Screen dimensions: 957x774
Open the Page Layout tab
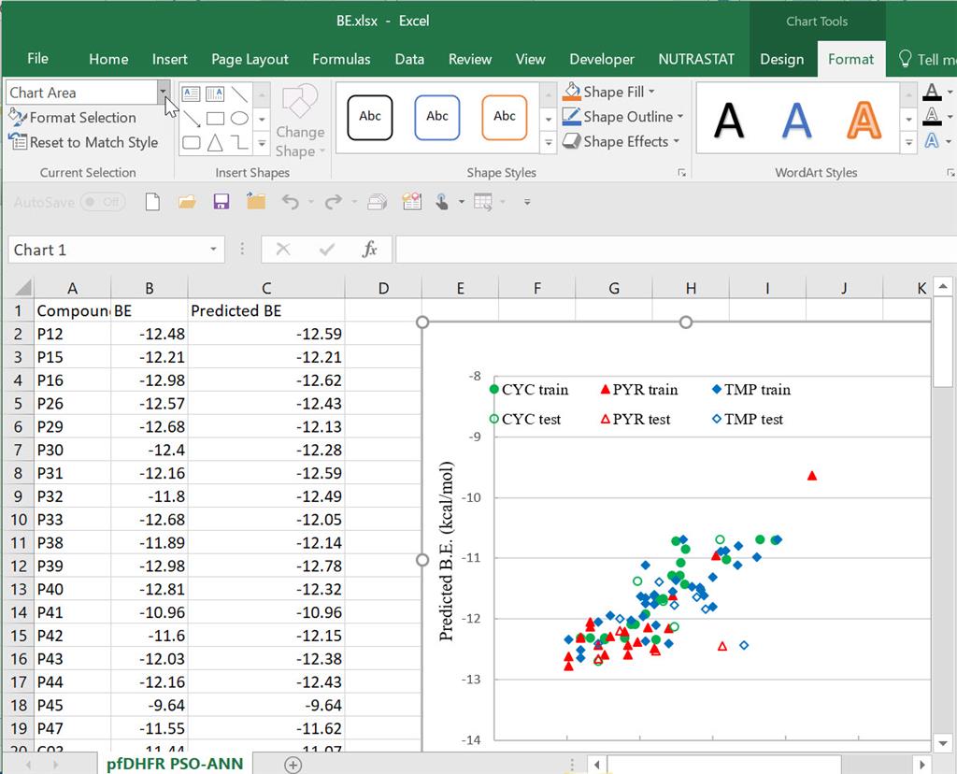point(250,59)
